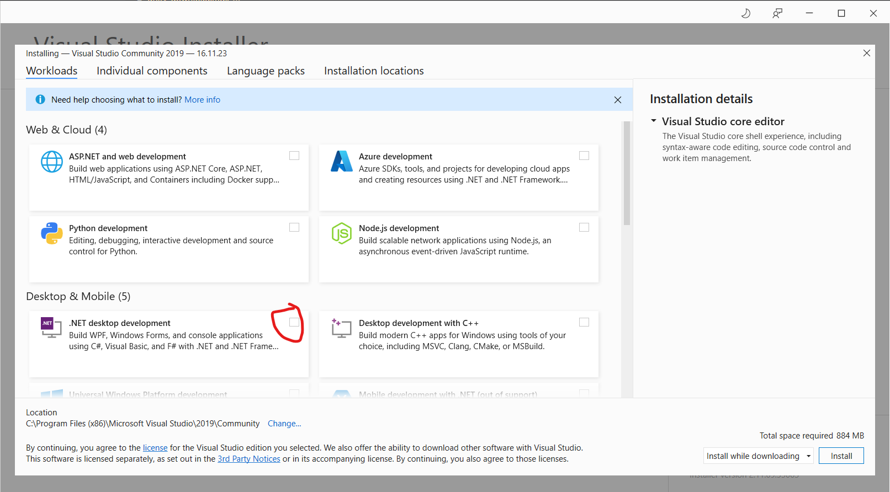890x492 pixels.
Task: Switch to the Workloads tab
Action: point(52,71)
